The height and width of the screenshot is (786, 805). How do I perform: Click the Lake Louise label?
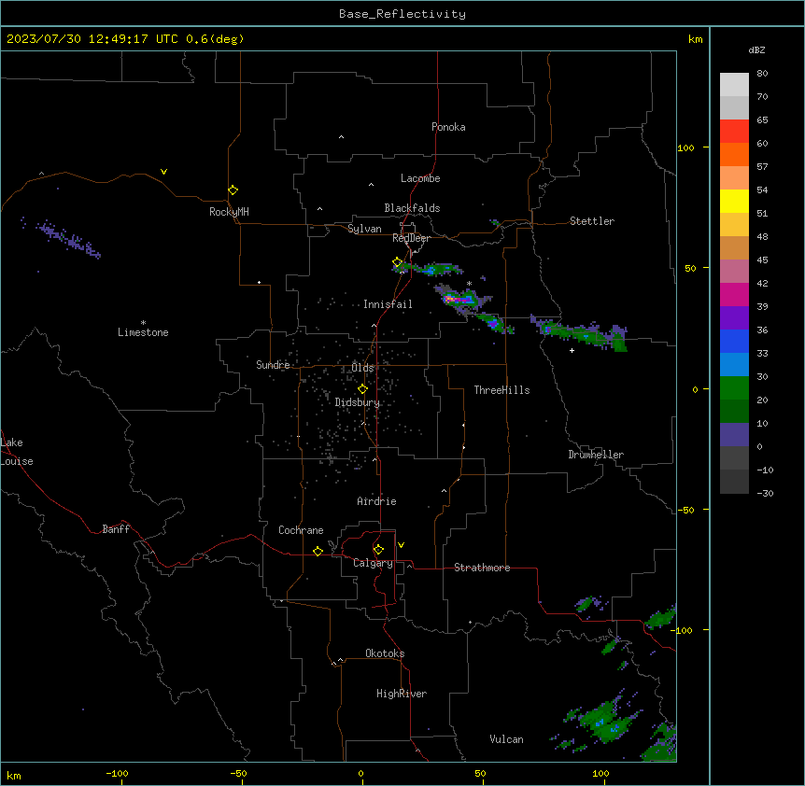17,452
